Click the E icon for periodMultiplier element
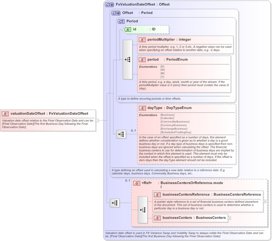Image resolution: width=272 pixels, height=241 pixels. (142, 40)
